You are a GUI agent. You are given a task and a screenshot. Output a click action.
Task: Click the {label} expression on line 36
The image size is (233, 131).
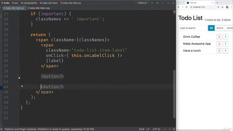[55, 61]
